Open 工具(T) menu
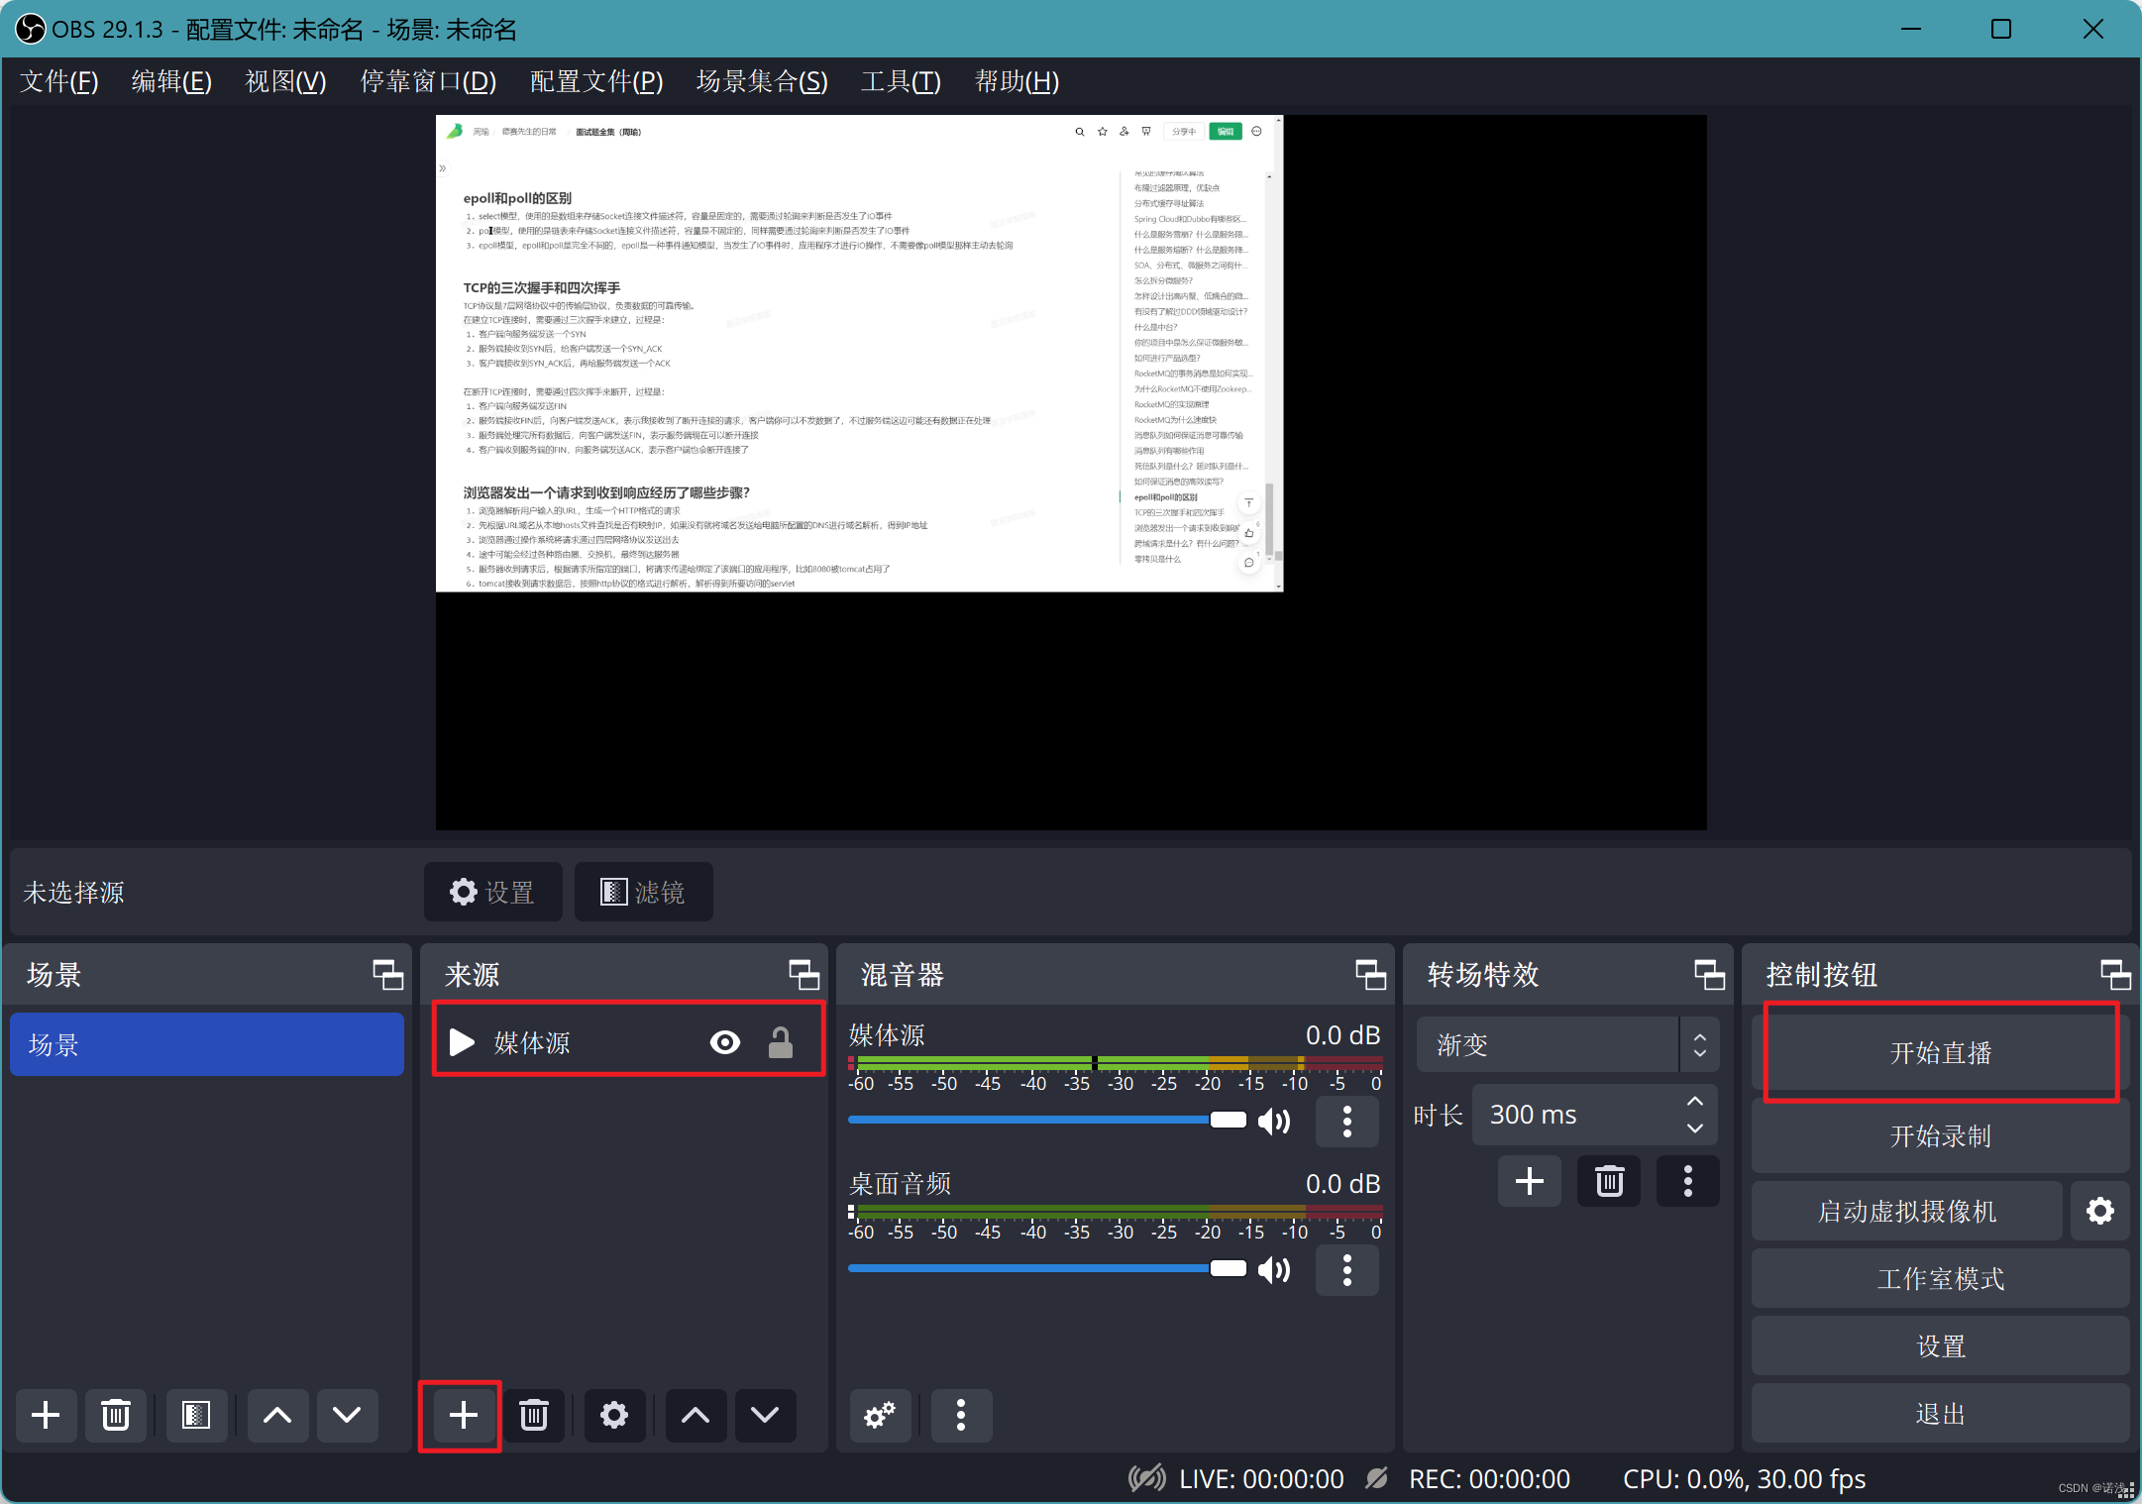Image resolution: width=2142 pixels, height=1504 pixels. pyautogui.click(x=901, y=81)
